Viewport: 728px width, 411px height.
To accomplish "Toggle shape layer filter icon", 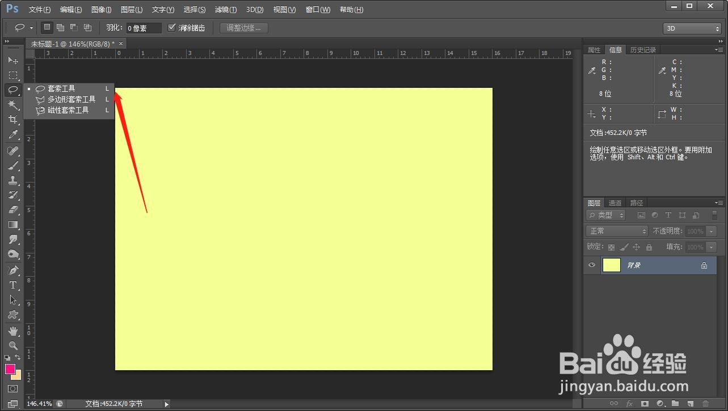I will coord(682,215).
